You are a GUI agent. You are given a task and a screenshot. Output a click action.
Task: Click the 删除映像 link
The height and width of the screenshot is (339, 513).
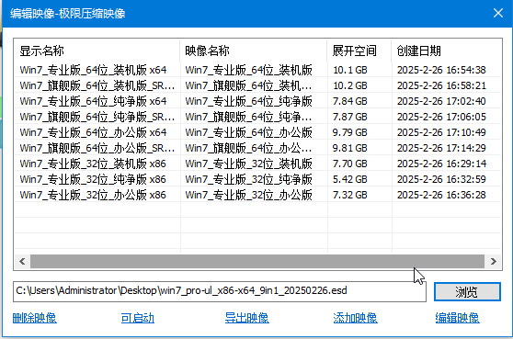(35, 318)
